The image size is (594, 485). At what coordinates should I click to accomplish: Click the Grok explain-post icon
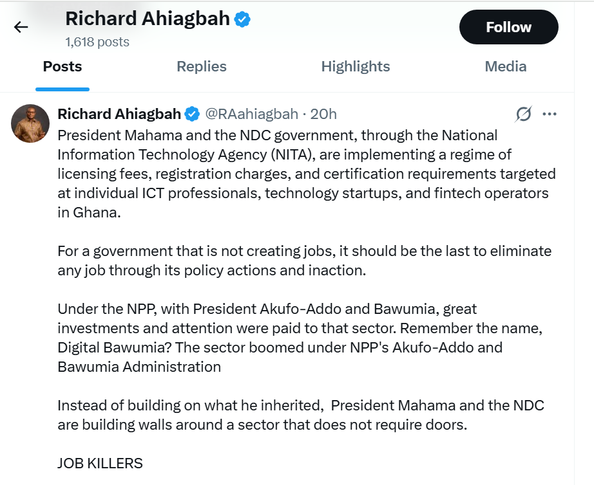pos(524,114)
